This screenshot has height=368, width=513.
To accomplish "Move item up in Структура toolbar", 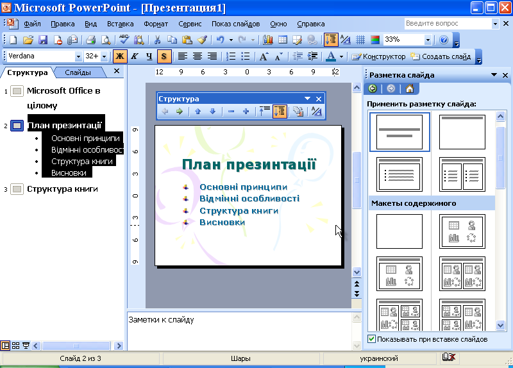I will click(198, 112).
